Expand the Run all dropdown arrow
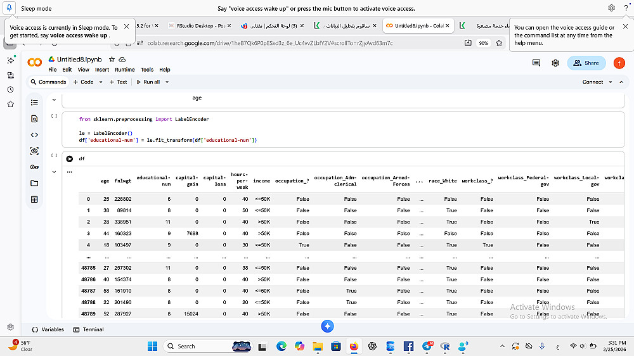 [167, 82]
